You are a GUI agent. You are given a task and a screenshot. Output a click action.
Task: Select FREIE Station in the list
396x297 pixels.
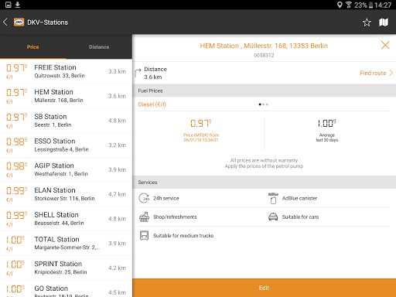[x=66, y=71]
